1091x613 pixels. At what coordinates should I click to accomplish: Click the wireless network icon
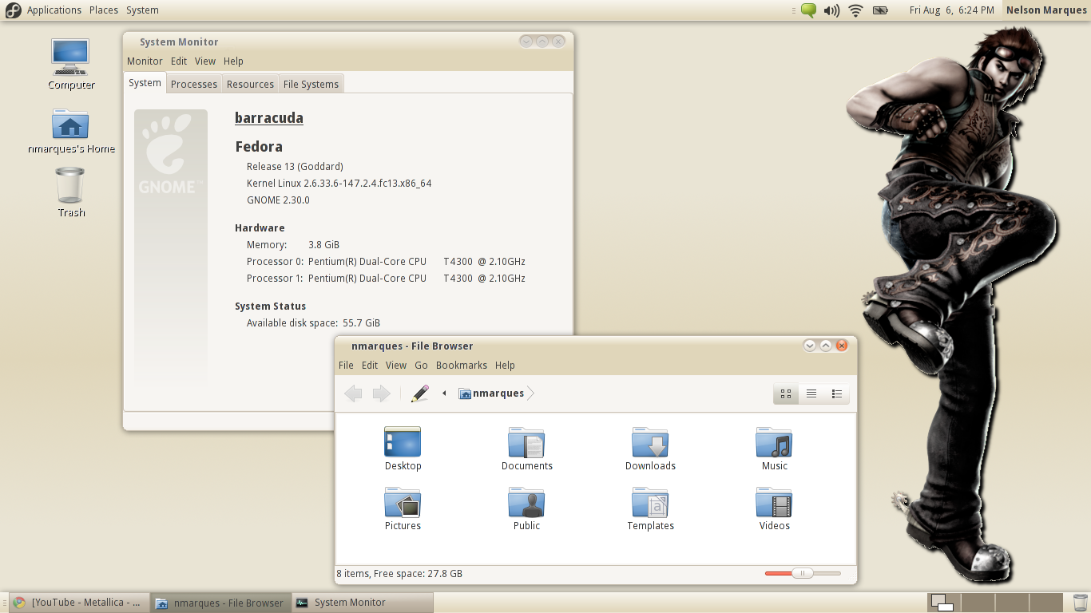856,10
